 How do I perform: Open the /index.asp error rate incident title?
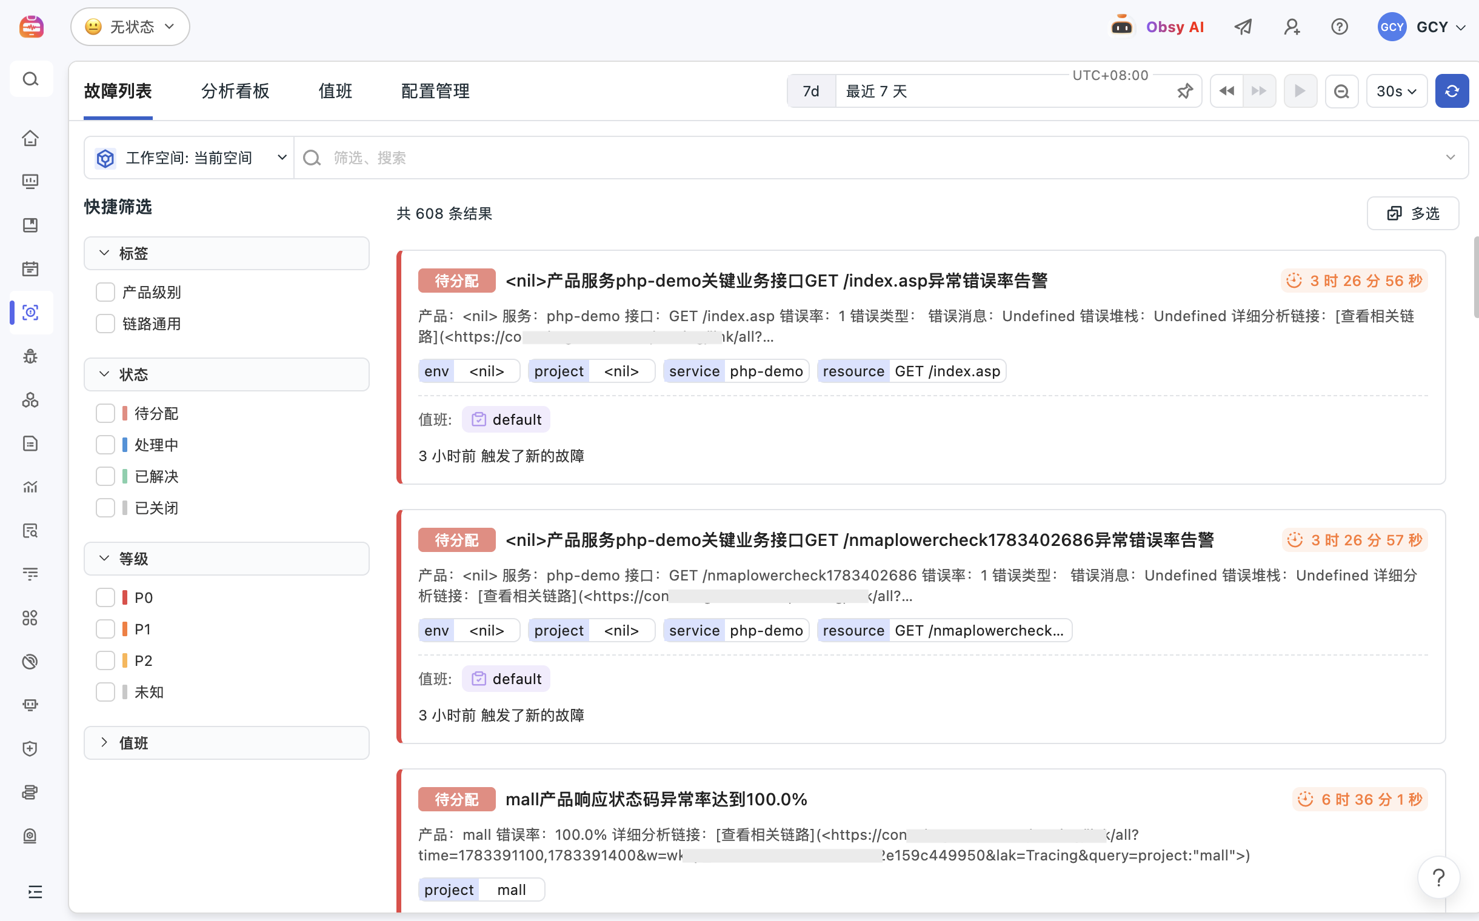click(x=776, y=281)
